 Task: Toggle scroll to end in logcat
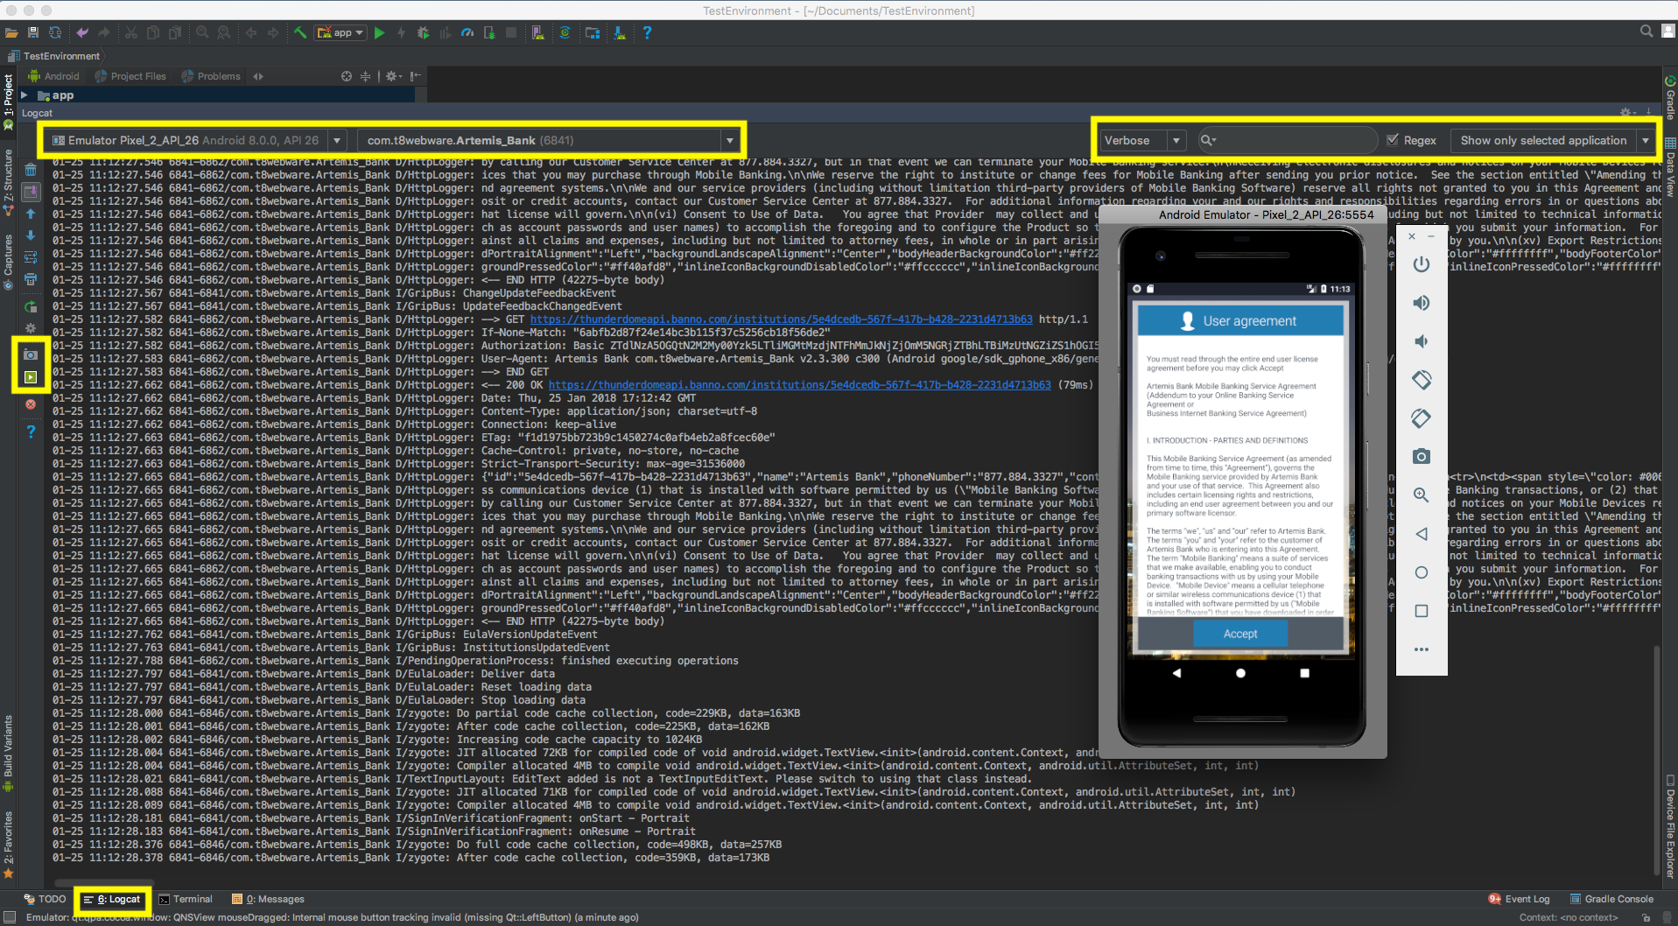point(31,191)
